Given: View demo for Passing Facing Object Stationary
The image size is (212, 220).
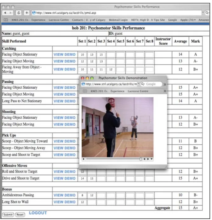Looking at the screenshot, I should 65,88.
